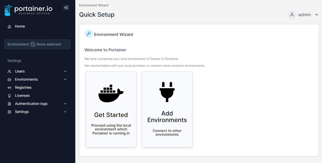Click the Environment: None selected selector
The width and height of the screenshot is (322, 163).
[x=37, y=44]
